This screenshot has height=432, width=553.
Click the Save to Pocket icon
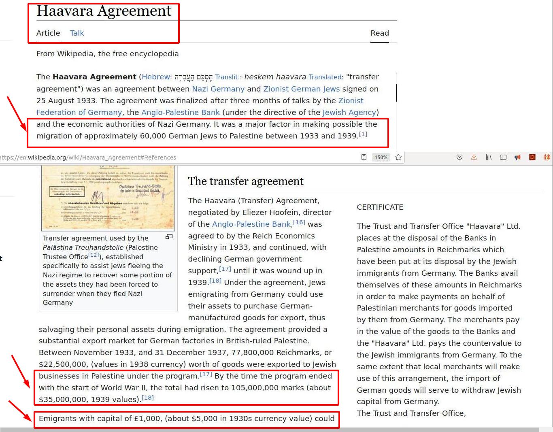click(459, 157)
